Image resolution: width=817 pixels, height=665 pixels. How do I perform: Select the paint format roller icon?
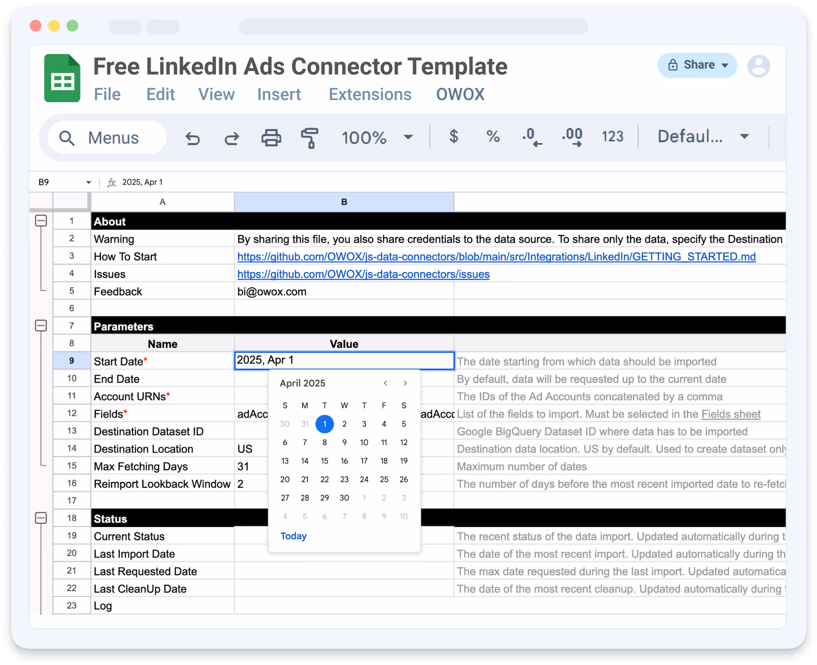click(310, 138)
